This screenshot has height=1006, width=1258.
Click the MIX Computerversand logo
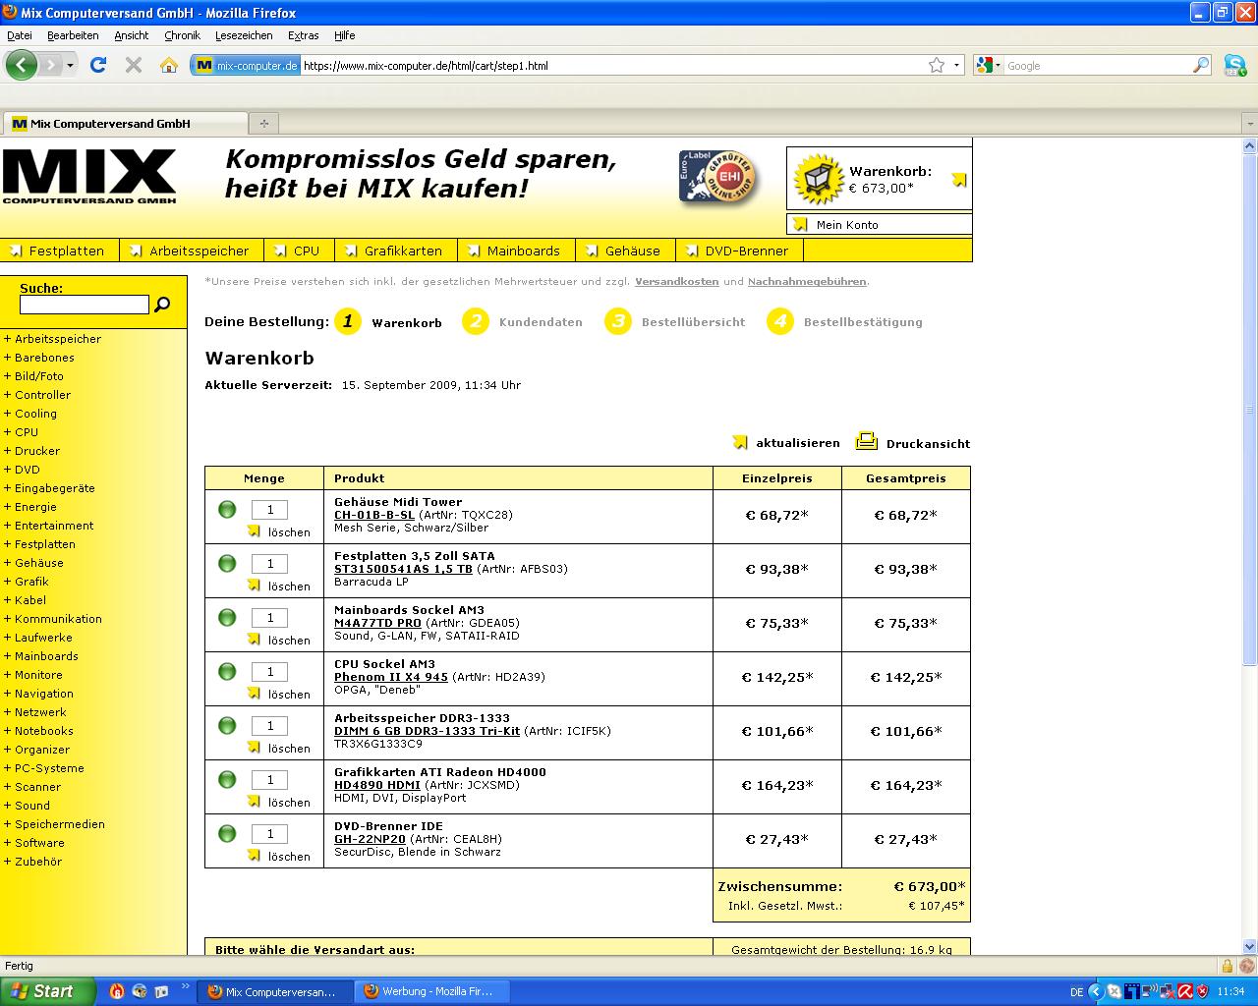click(89, 177)
